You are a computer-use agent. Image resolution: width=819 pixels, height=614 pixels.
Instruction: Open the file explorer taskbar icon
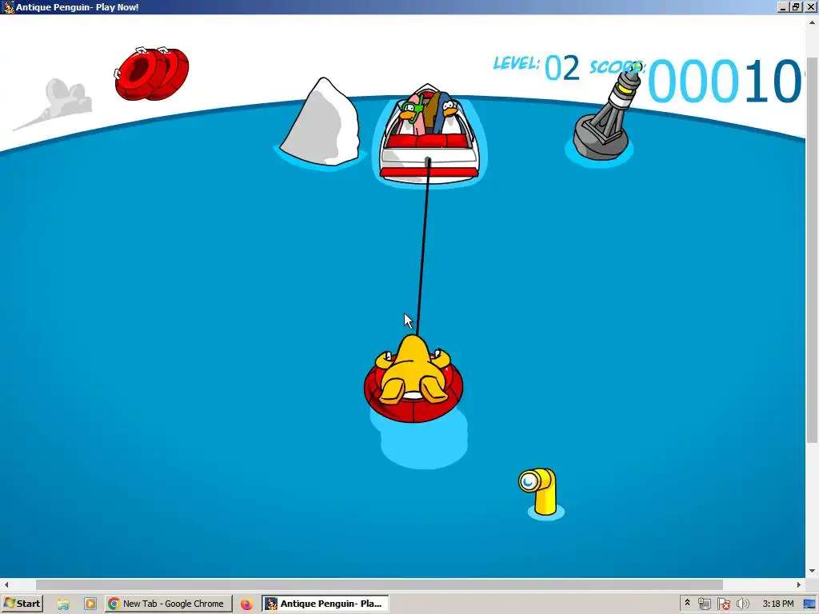(x=63, y=604)
